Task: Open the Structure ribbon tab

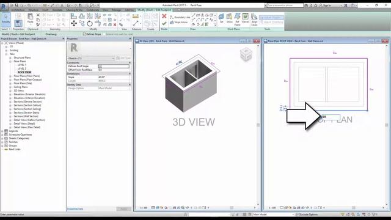Action: (34, 10)
